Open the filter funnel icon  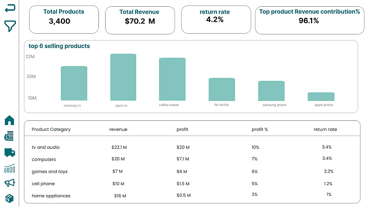(x=10, y=26)
